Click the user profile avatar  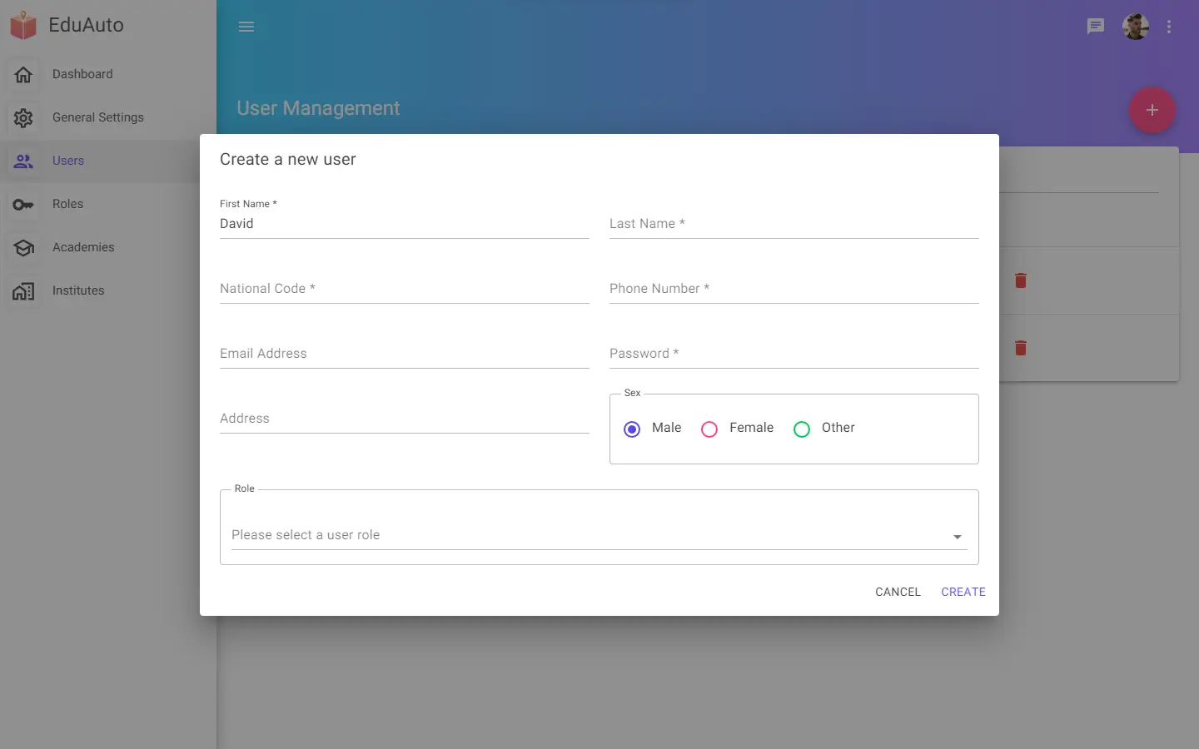[1136, 27]
